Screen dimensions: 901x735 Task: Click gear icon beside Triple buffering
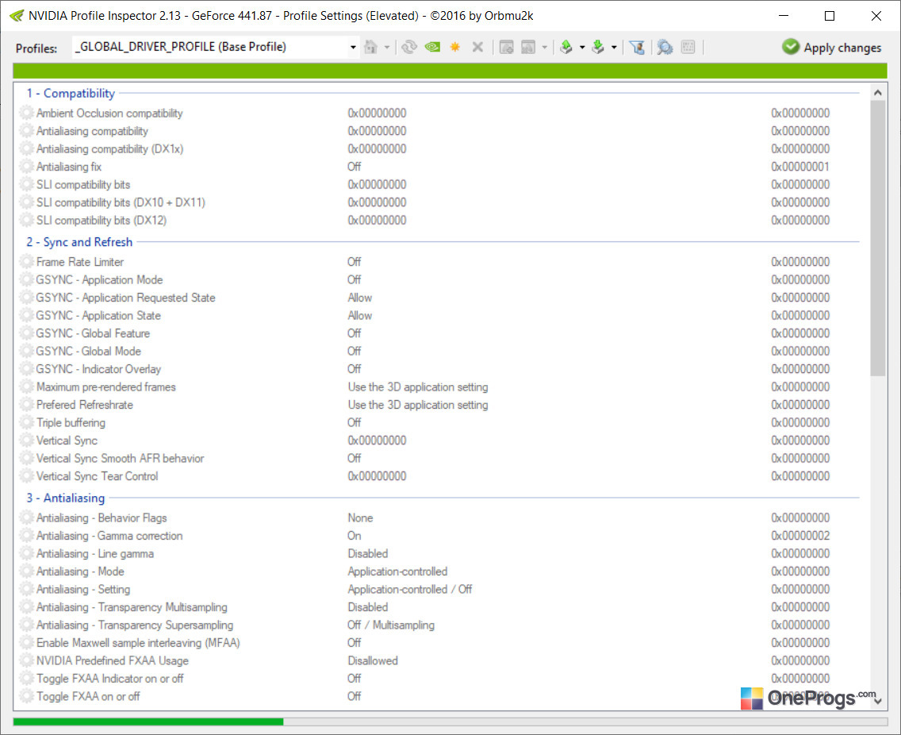pos(26,422)
